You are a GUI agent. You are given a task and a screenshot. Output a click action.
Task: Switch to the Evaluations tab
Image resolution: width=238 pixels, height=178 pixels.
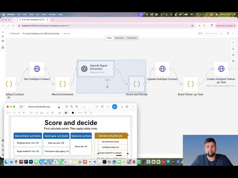[132, 38]
